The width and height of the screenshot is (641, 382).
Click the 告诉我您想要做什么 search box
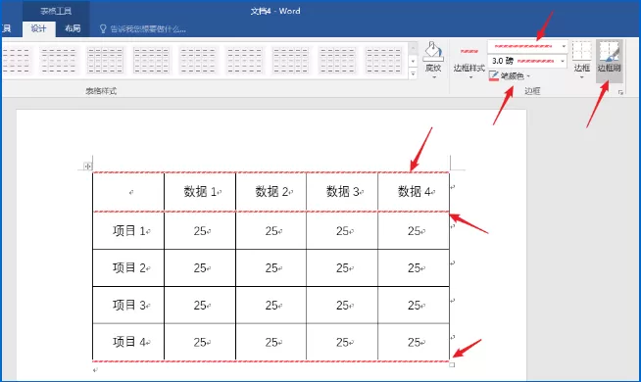[x=148, y=29]
